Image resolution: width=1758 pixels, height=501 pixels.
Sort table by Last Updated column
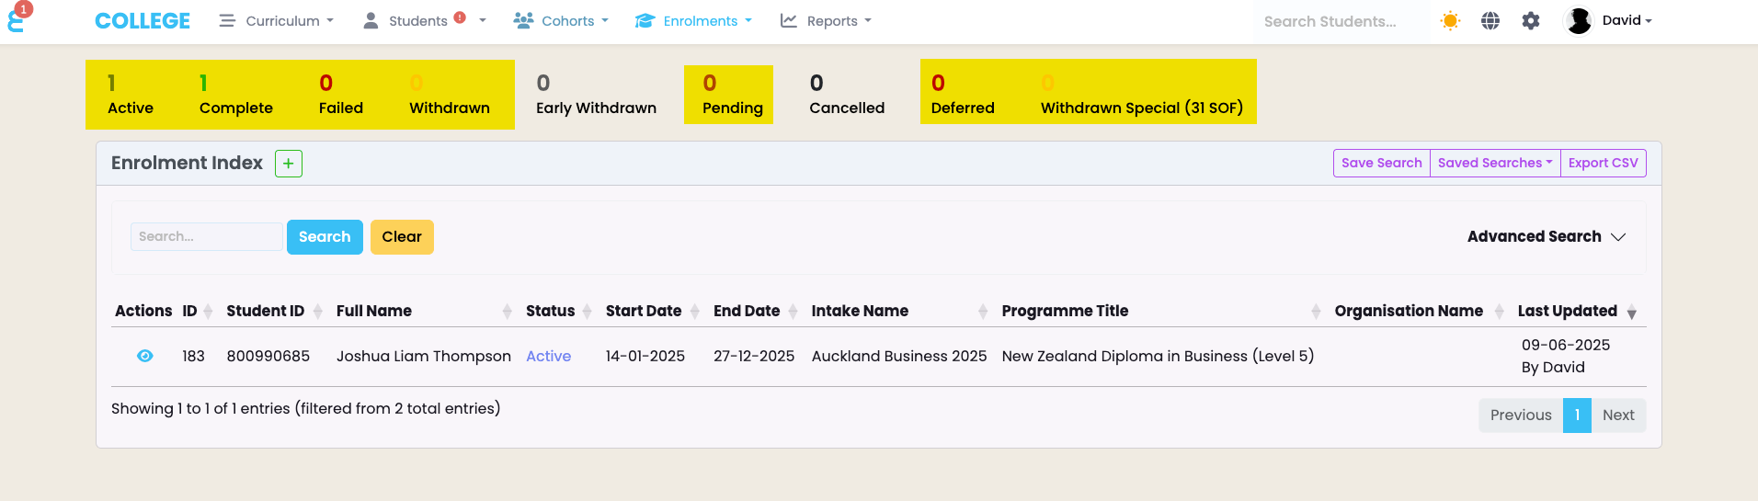1577,311
